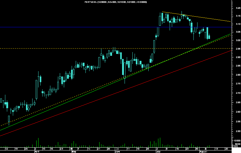Select the 6 date label in August
The image size is (241, 153).
[206, 149]
